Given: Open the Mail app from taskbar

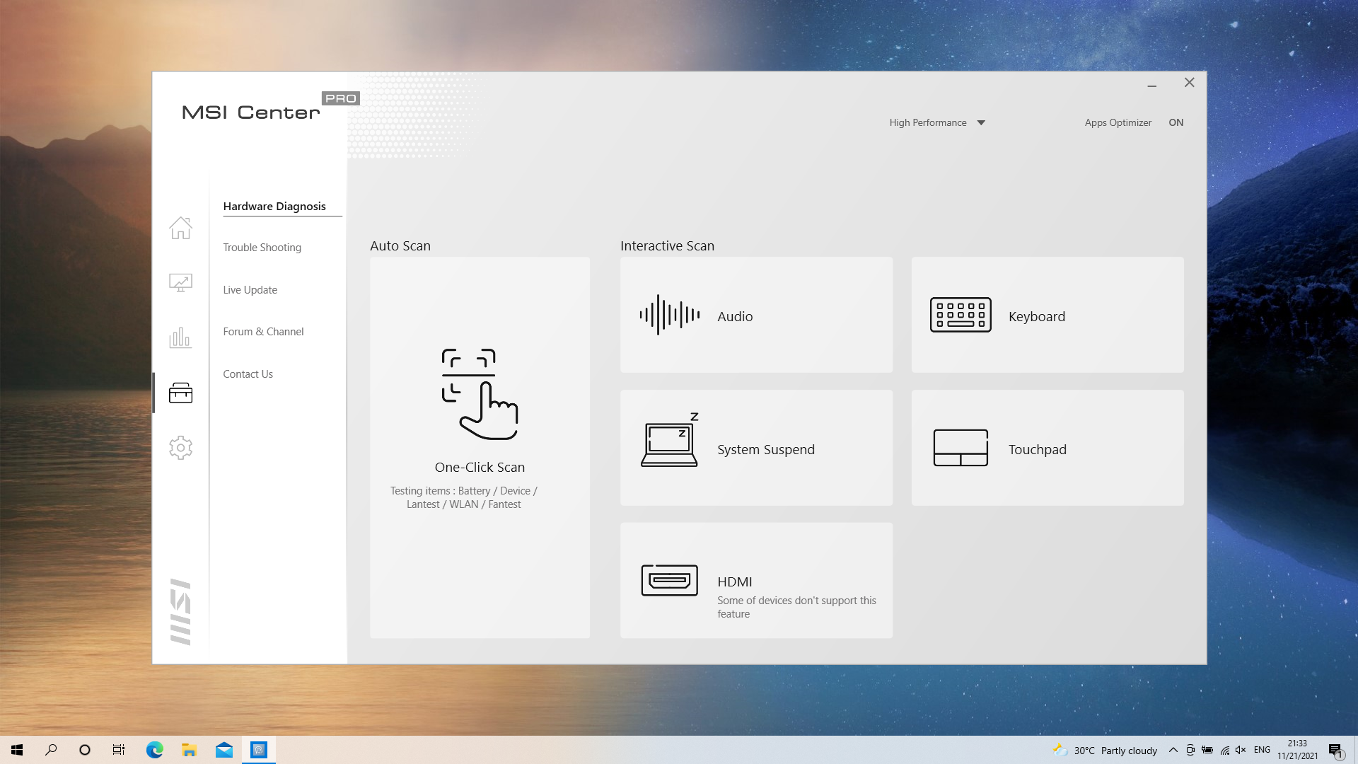Looking at the screenshot, I should pos(224,750).
